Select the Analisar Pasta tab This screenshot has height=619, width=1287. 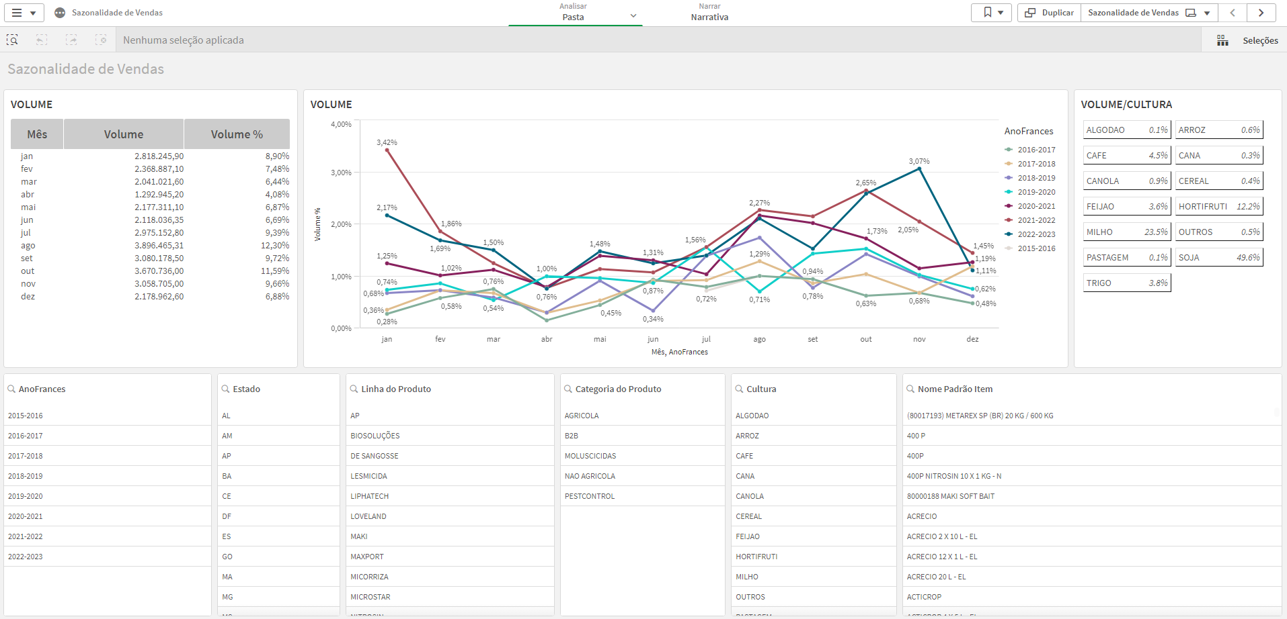[x=575, y=12]
